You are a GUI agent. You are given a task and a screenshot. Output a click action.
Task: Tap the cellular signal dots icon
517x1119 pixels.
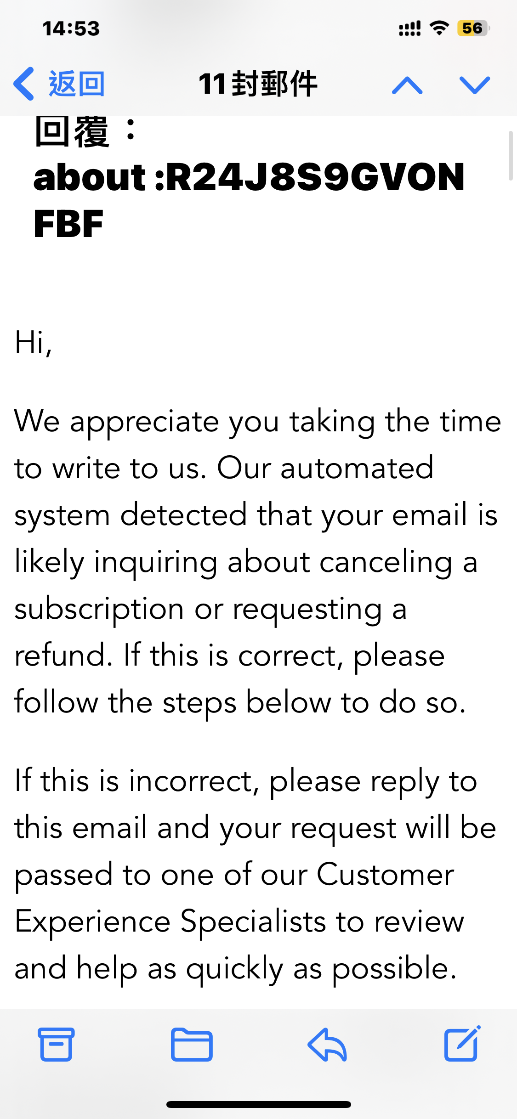tap(409, 28)
